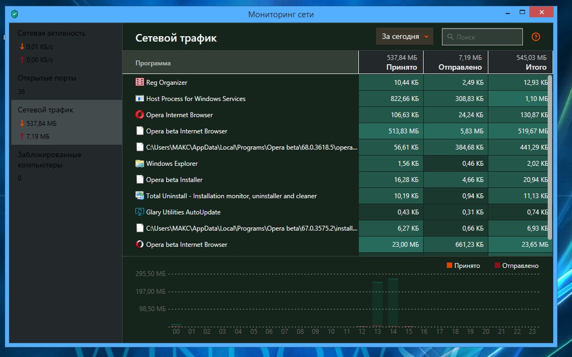Click the Host Process for Windows Services icon
Viewport: 572px width, 357px height.
click(140, 99)
